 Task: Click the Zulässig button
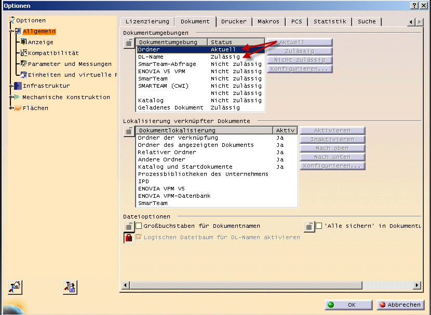click(x=300, y=51)
